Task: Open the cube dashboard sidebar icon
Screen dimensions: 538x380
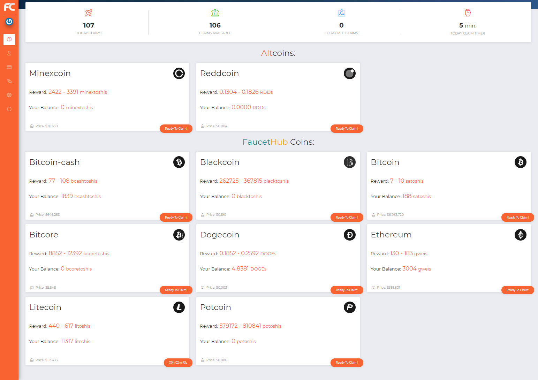Action: click(9, 39)
